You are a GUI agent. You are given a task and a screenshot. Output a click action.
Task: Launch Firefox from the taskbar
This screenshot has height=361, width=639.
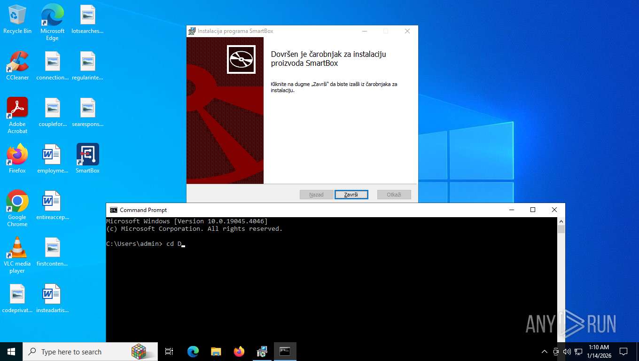click(239, 352)
